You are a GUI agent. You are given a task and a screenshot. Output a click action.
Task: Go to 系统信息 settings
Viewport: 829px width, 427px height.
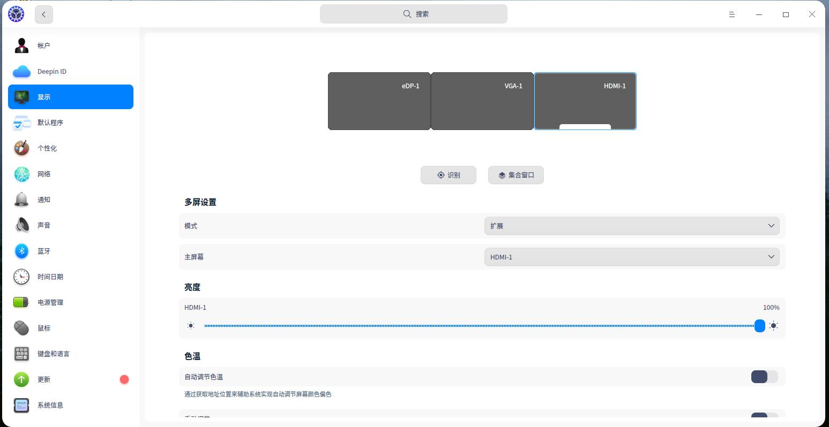(71, 405)
